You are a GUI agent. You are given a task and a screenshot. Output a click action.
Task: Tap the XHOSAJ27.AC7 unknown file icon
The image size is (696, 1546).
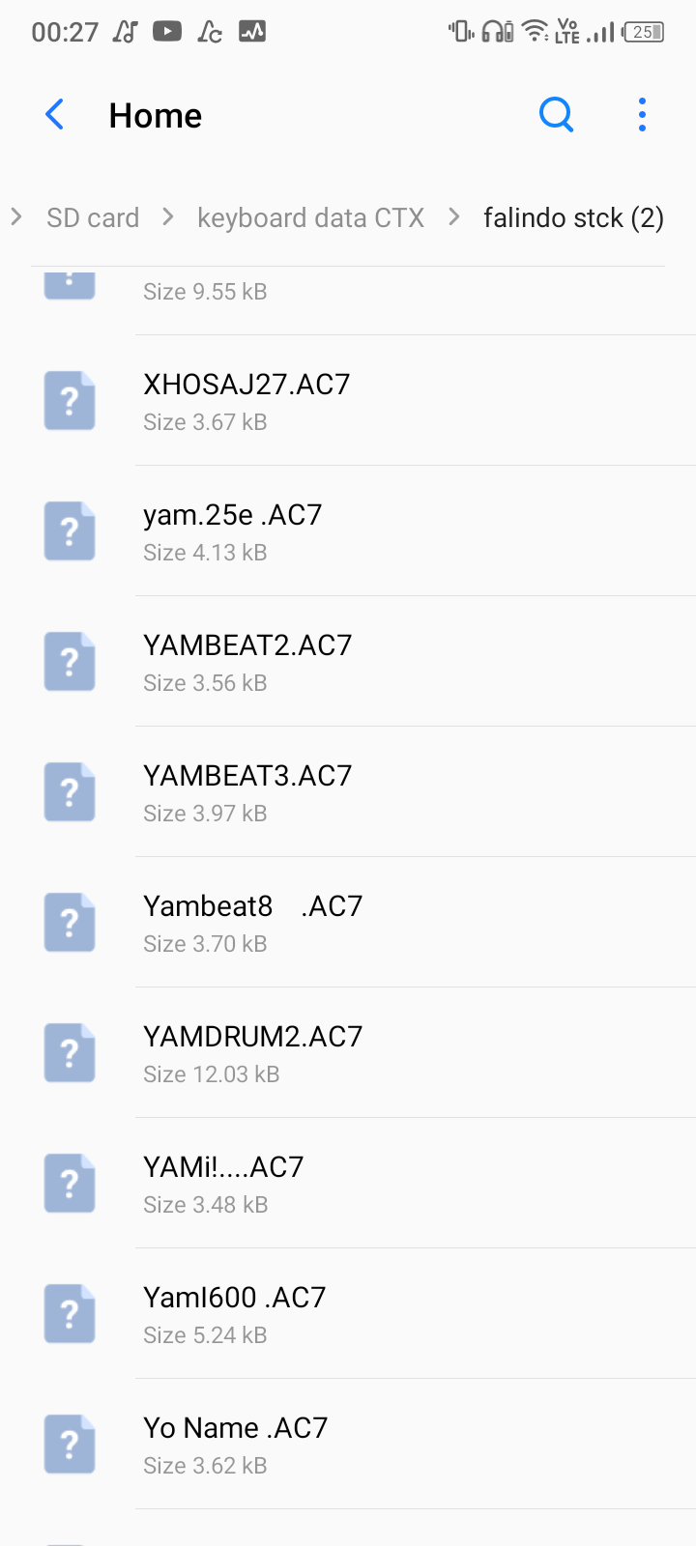70,401
